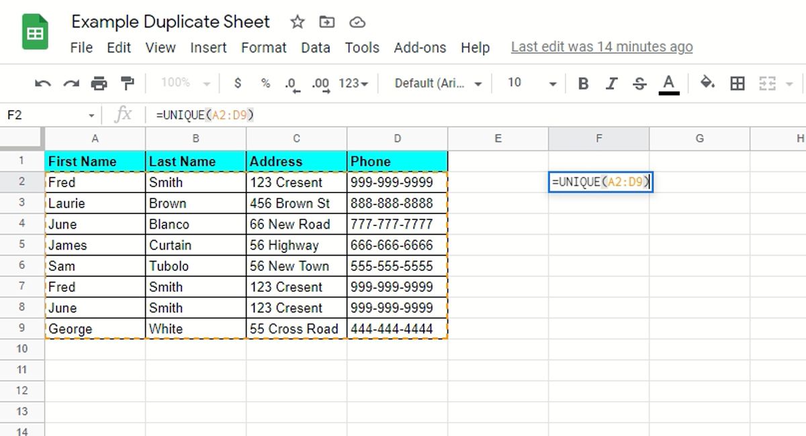The image size is (806, 436).
Task: Star the Example Duplicate Sheet document
Action: click(x=297, y=22)
